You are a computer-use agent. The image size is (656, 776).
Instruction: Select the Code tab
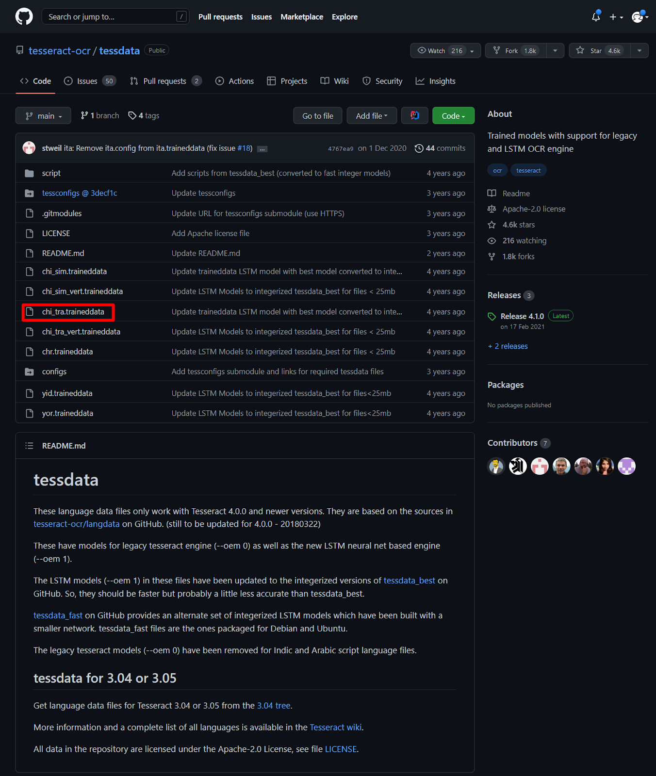tap(35, 81)
